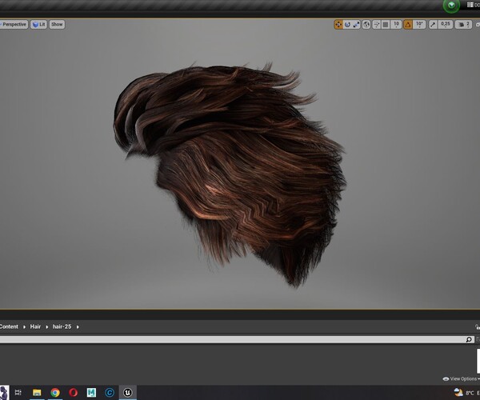This screenshot has height=400, width=480.
Task: Open the Perspective viewport type menu
Action: click(x=14, y=25)
